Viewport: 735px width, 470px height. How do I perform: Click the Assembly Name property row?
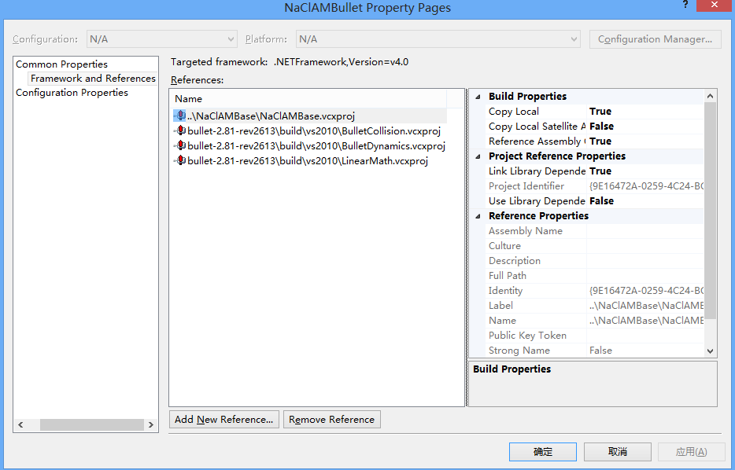[x=594, y=231]
